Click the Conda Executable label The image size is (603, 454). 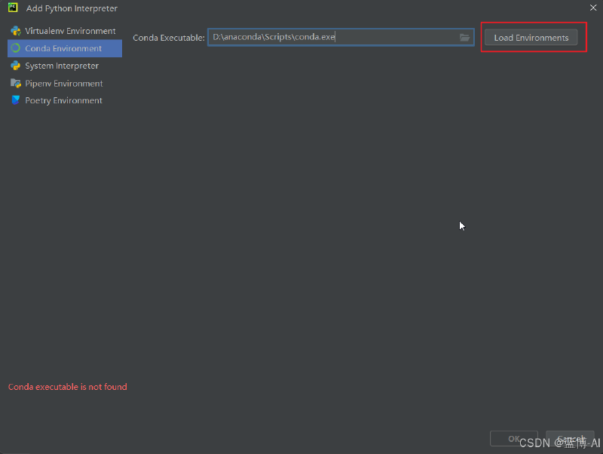tap(168, 38)
